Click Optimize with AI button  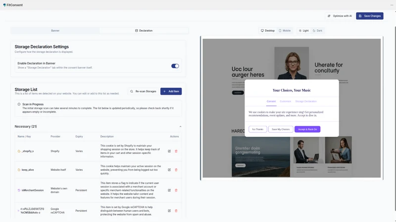340,16
